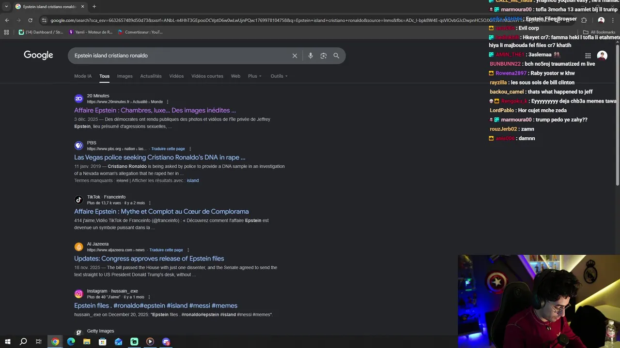Click chat message 'les sous sols de bill clinton'
This screenshot has height=348, width=620.
pos(542,83)
